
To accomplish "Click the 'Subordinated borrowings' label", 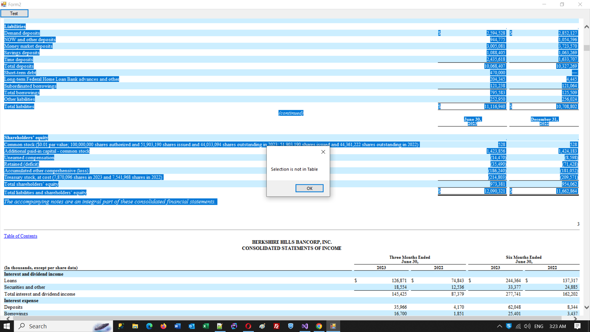I will pos(30,86).
